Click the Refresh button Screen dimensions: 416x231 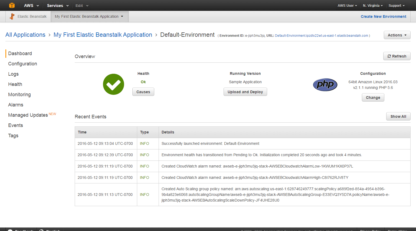tap(397, 56)
